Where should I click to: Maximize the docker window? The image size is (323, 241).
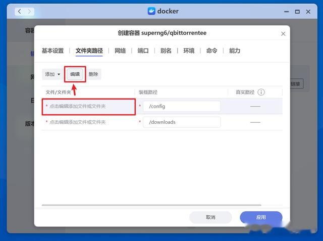click(x=297, y=12)
